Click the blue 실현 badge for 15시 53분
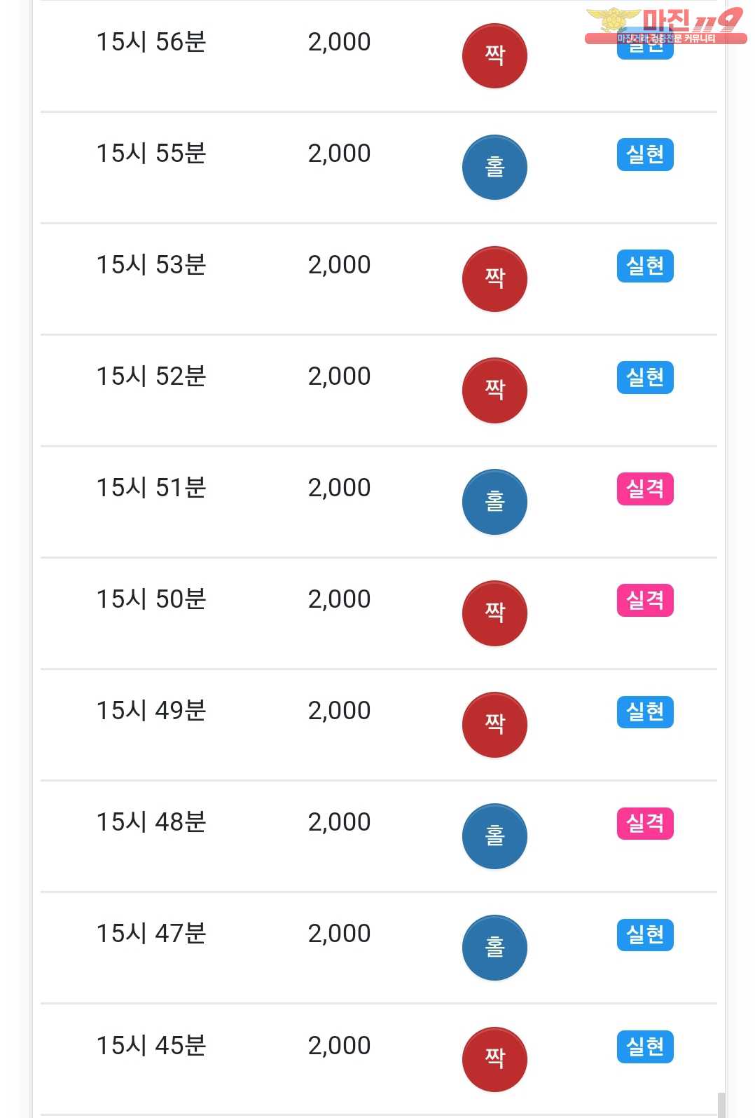The width and height of the screenshot is (755, 1118). (x=645, y=266)
